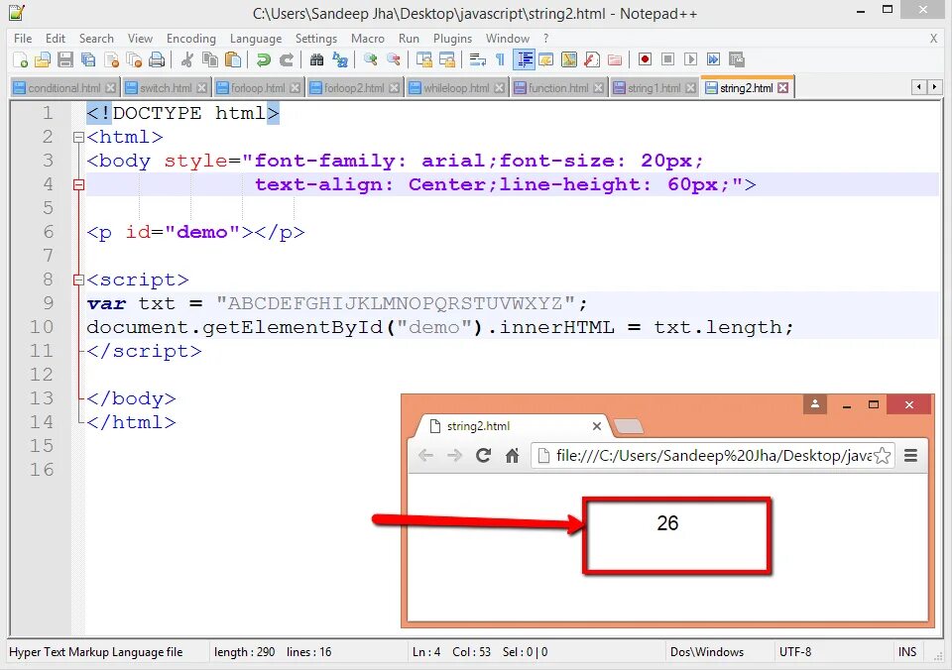Close the whileloop.html tab

click(499, 88)
